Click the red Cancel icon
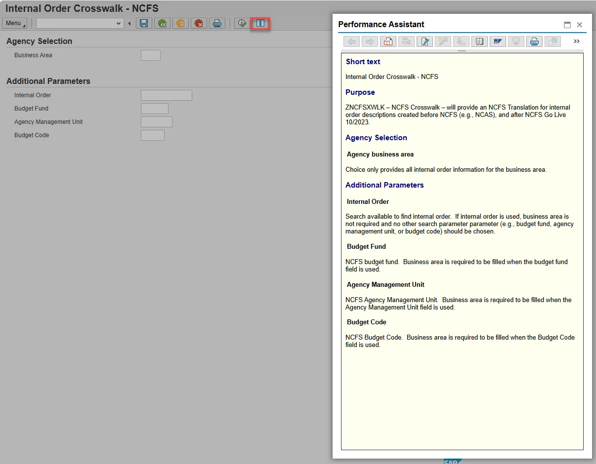Viewport: 596px width, 464px height. tap(199, 23)
